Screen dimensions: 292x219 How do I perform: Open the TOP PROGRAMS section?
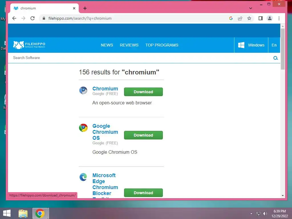(162, 45)
